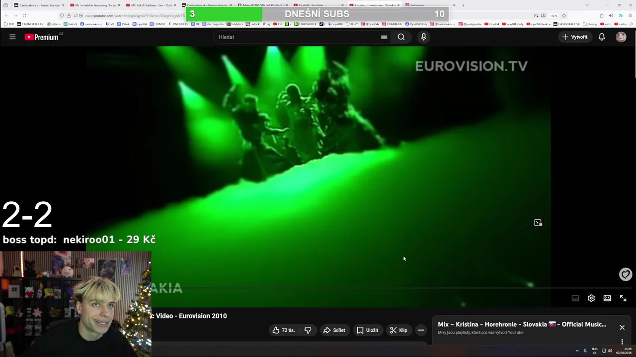Open the Mix playlist three-dot options

(622, 342)
